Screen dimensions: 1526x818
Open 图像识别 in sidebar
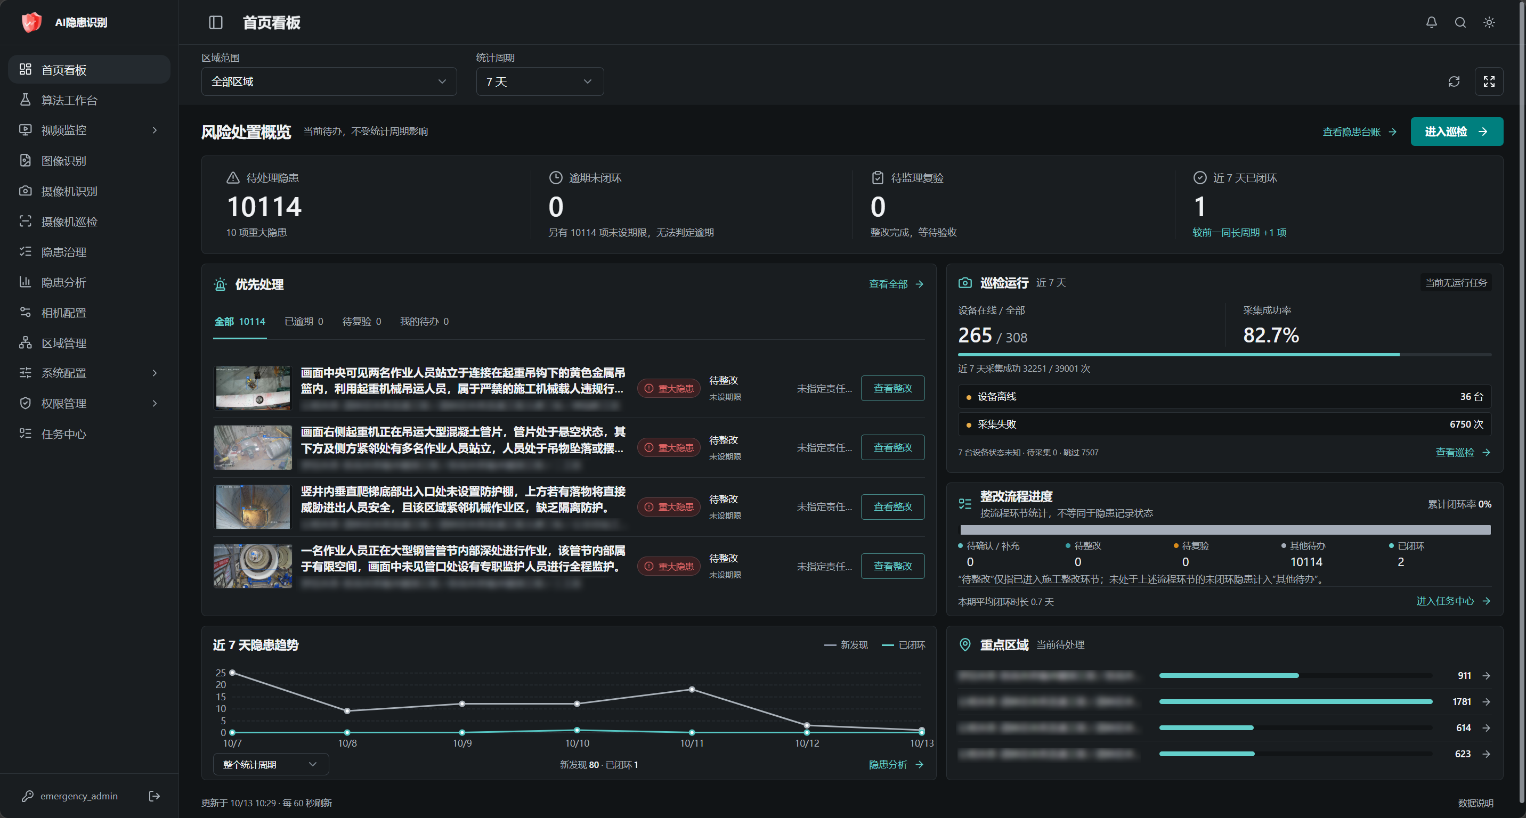point(89,160)
